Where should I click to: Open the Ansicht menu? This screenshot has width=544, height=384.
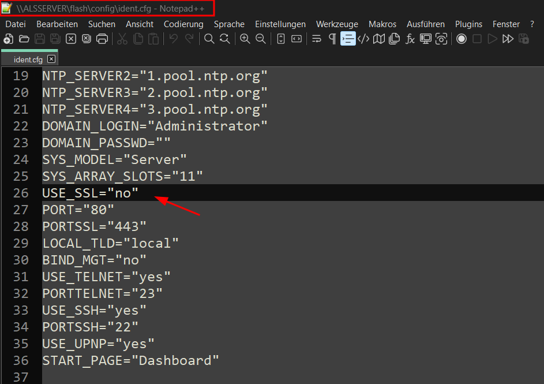tap(140, 24)
